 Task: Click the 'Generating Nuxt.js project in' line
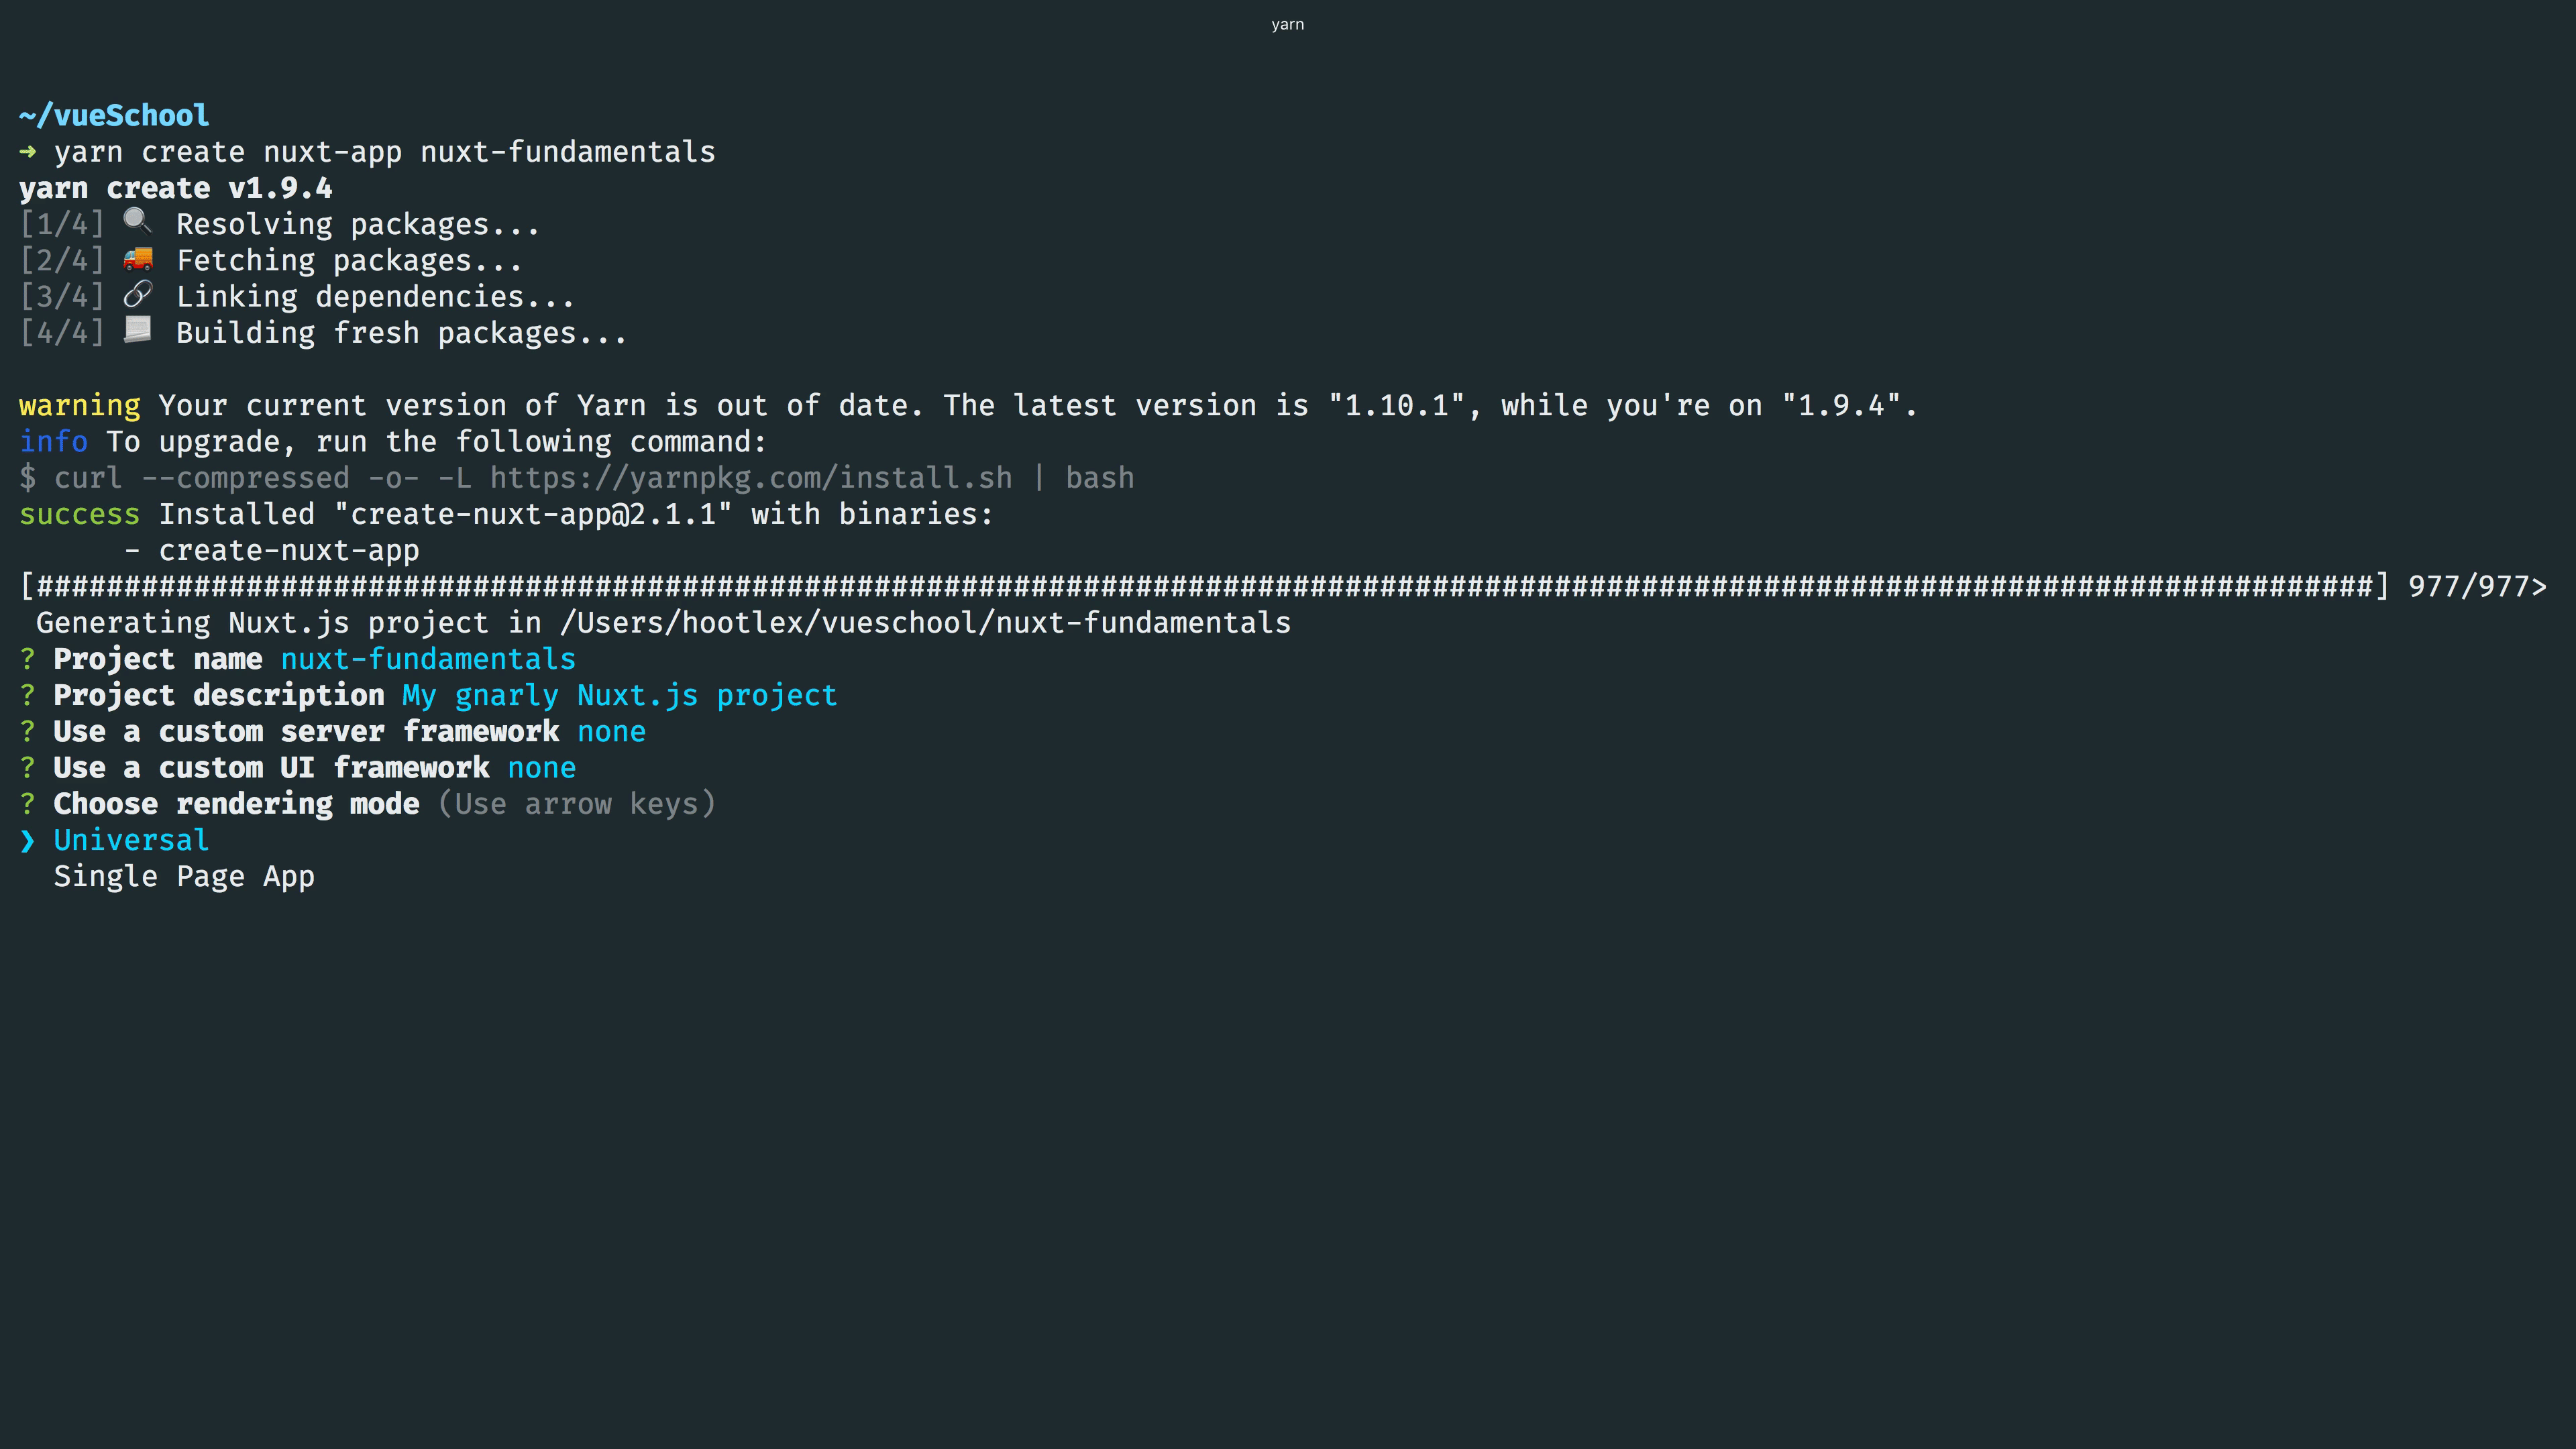click(x=663, y=623)
